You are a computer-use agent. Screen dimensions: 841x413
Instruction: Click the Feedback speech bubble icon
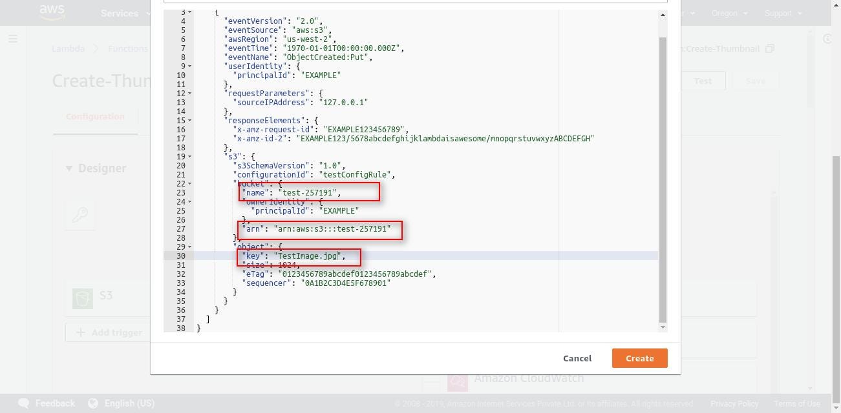pos(23,403)
